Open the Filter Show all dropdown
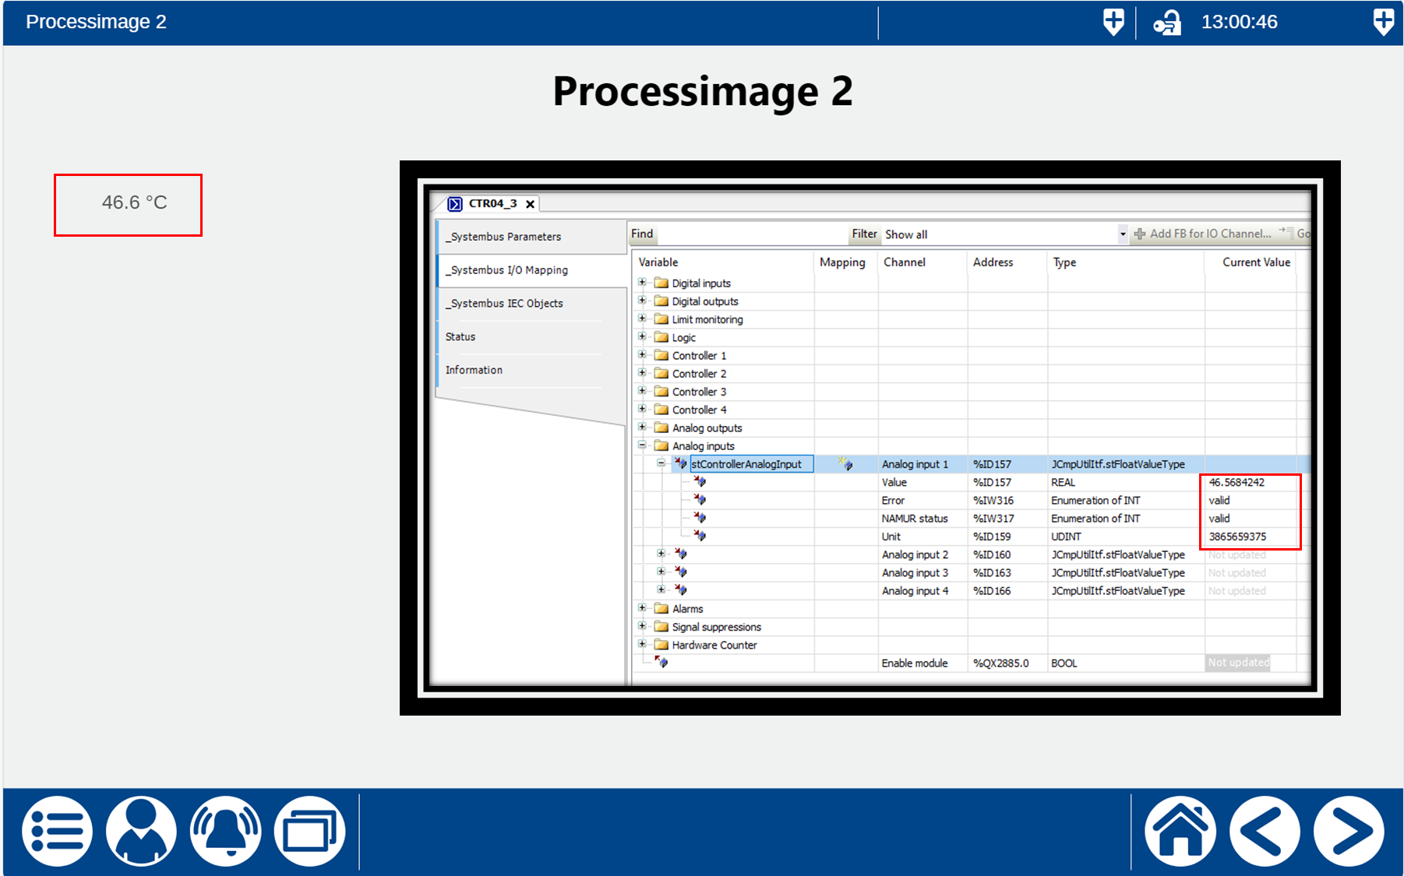Screen dimensions: 1404x876 pos(1122,234)
